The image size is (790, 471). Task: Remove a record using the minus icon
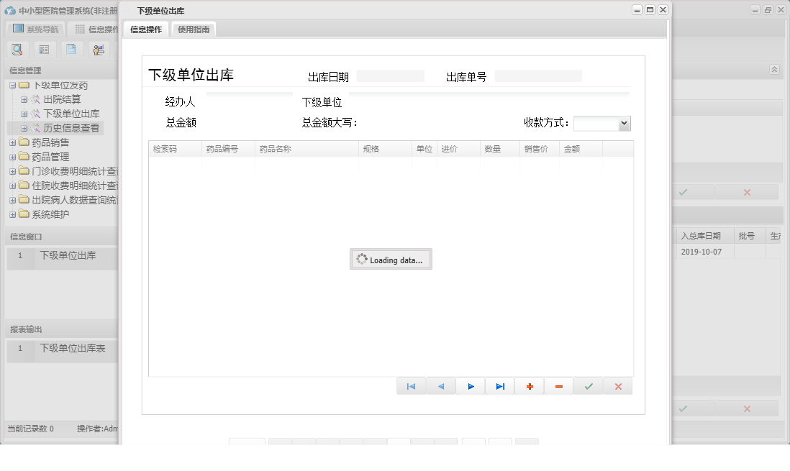[x=558, y=386]
